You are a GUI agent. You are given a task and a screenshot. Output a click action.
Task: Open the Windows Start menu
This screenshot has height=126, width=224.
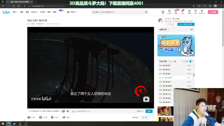(3, 124)
